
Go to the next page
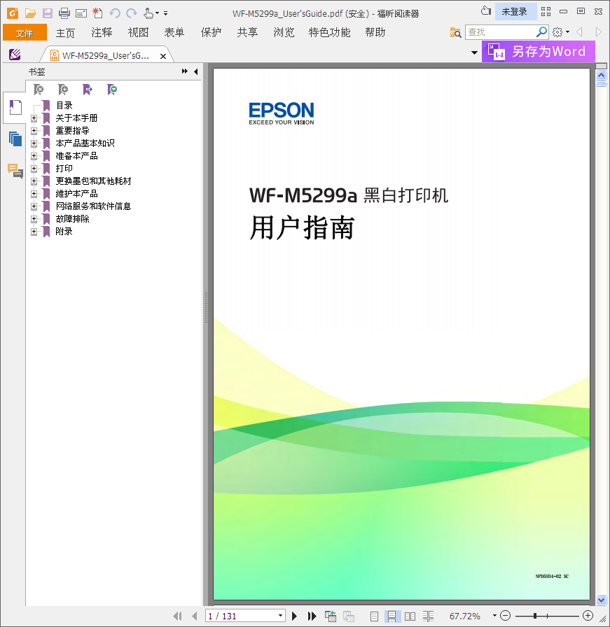[295, 617]
